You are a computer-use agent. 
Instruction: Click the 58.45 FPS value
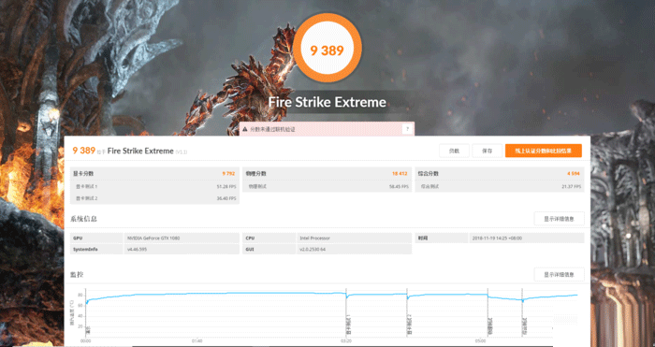pos(399,187)
